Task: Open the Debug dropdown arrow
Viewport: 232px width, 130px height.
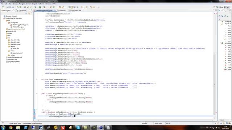Action: (37, 7)
